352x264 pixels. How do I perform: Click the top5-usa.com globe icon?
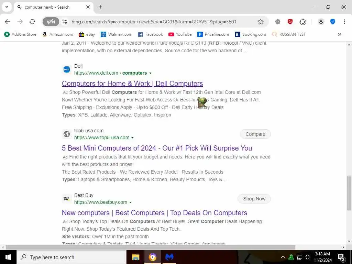67,134
